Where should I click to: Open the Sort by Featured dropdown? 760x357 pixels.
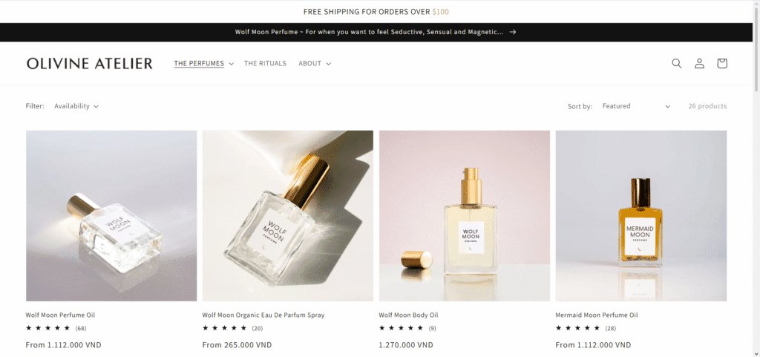(x=636, y=106)
